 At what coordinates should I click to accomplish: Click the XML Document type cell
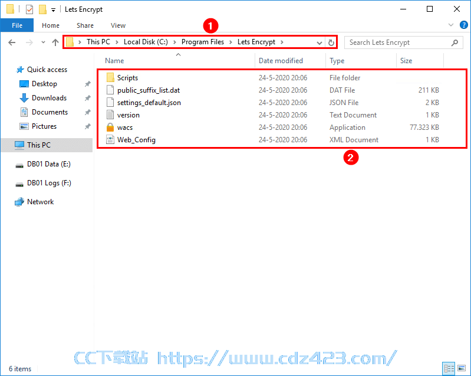(x=354, y=140)
